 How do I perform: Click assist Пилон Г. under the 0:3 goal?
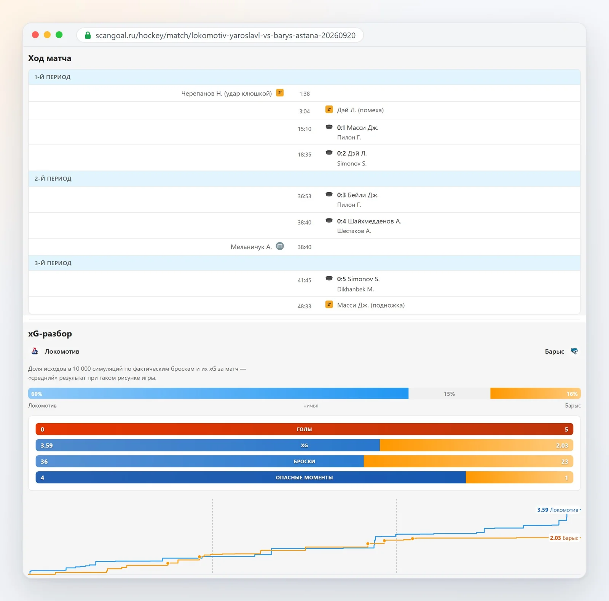[x=349, y=205]
